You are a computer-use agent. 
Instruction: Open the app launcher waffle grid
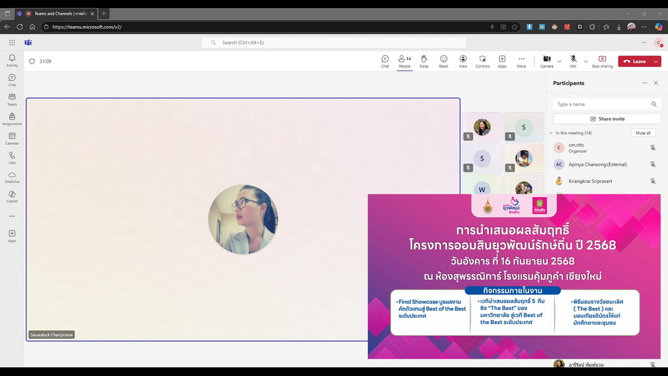12,43
